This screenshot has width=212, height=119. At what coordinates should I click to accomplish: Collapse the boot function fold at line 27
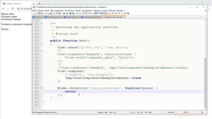pos(42,44)
